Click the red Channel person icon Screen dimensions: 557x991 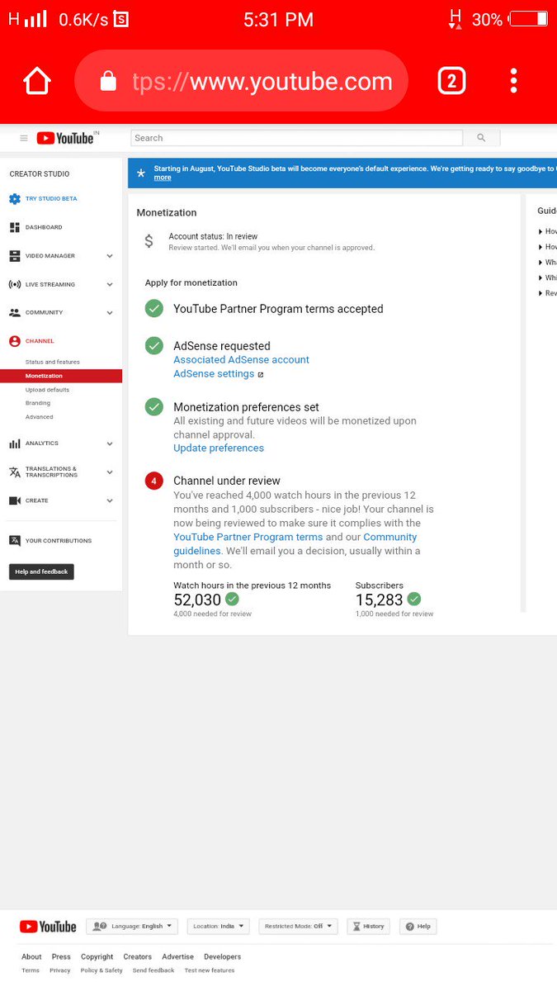pyautogui.click(x=15, y=341)
